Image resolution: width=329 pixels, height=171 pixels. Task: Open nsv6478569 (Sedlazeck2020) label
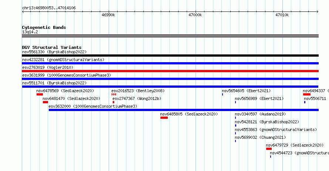(x=65, y=91)
